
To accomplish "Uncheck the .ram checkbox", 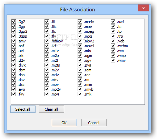I will click(80, 70).
